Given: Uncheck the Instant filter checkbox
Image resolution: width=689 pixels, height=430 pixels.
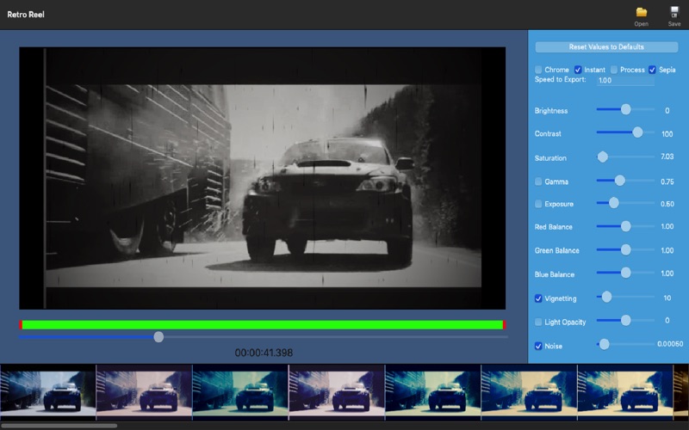Looking at the screenshot, I should coord(578,70).
